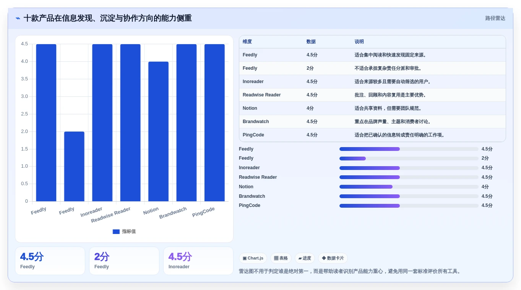This screenshot has width=521, height=290.
Task: Click the Inoreader x-axis label
Action: (91, 212)
